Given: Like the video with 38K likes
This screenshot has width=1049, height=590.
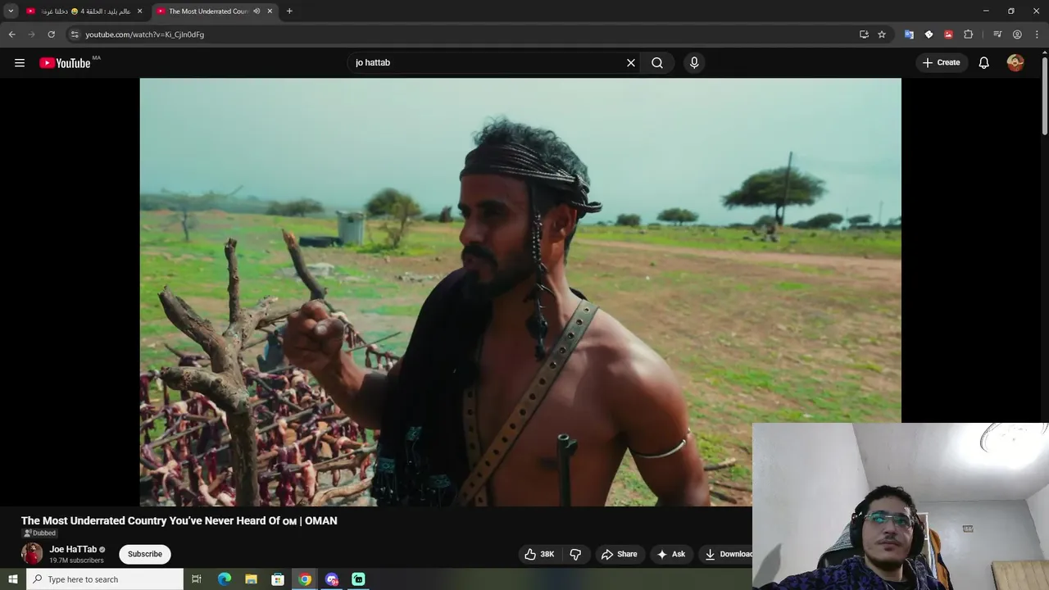Looking at the screenshot, I should 539,554.
